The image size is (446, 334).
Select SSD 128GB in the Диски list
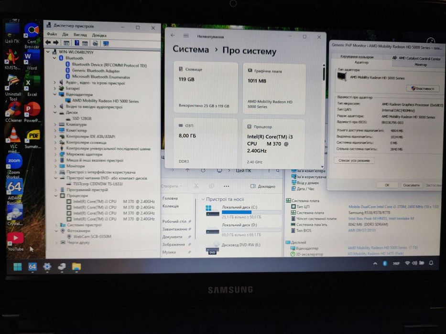click(x=79, y=118)
